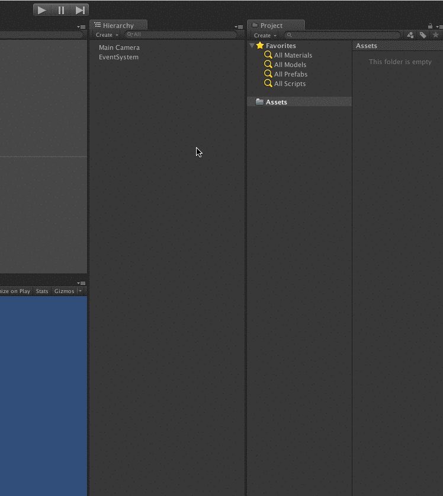The width and height of the screenshot is (443, 496).
Task: Collapse the Favorites tree section
Action: [x=252, y=46]
